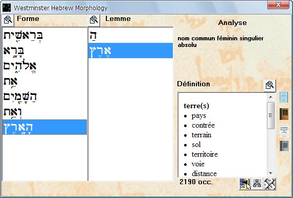Click the text list with cursor icon

245,184
